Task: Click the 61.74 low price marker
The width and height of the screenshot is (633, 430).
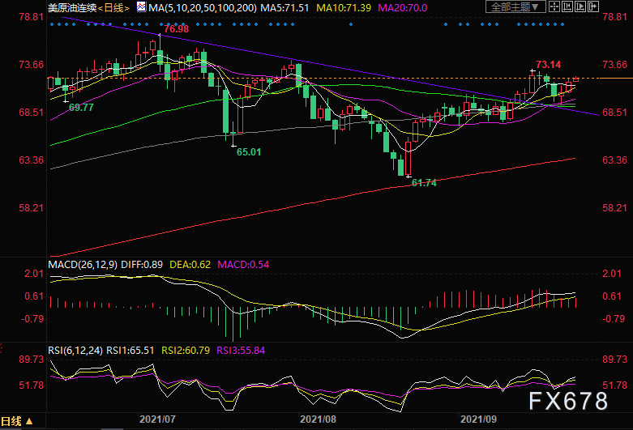Action: pos(424,184)
